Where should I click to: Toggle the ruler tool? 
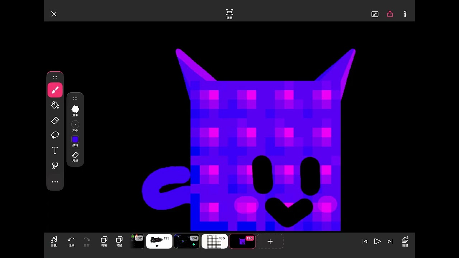click(75, 156)
